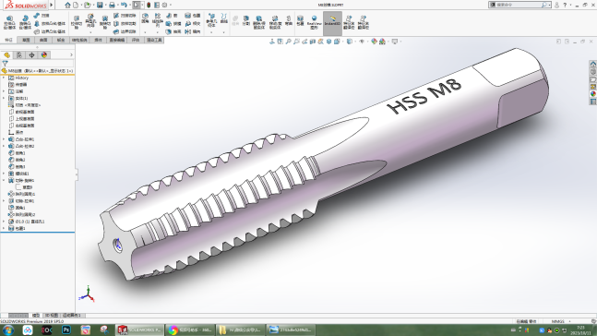Toggle the feature tree panel collapse handle
Viewport: 597px width, 336px height.
pyautogui.click(x=77, y=174)
